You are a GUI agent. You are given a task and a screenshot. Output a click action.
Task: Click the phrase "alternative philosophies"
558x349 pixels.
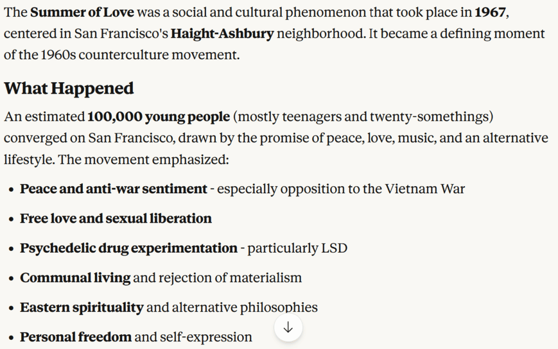(x=245, y=307)
